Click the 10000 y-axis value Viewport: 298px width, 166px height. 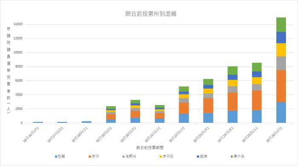[18, 53]
